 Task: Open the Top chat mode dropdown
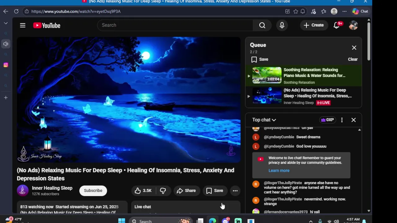coord(264,120)
